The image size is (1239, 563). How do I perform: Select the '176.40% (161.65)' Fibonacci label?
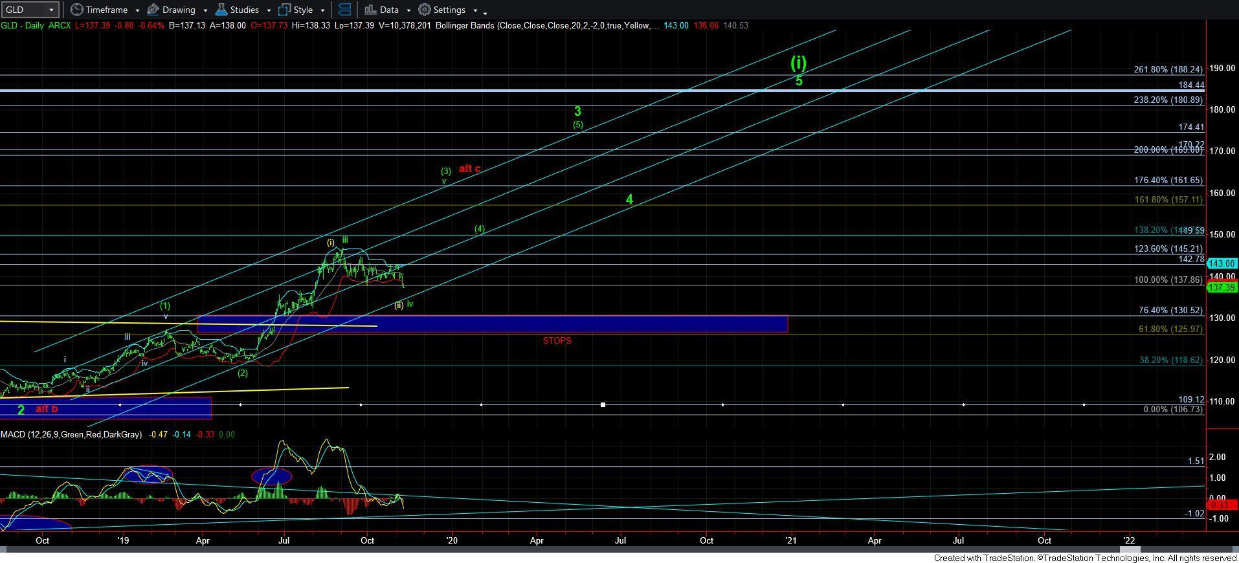(x=1168, y=181)
